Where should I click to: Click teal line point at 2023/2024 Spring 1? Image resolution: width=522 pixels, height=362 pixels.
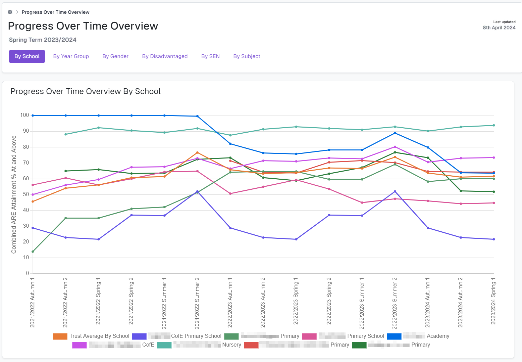pos(493,126)
